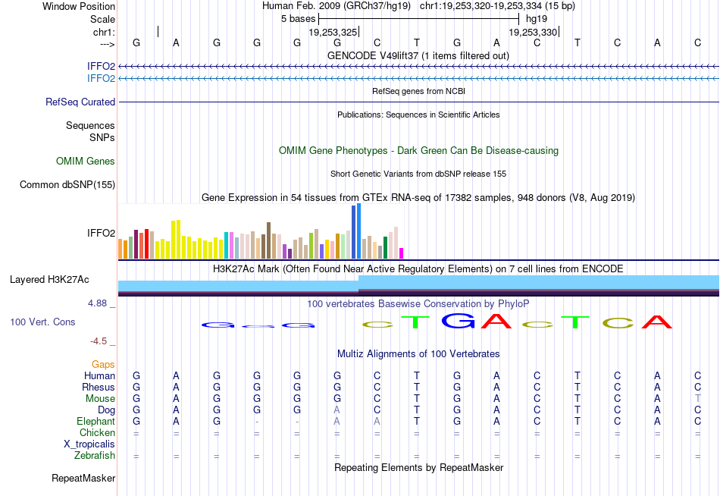Click the Window Position label
The image size is (720, 496).
pyautogui.click(x=79, y=6)
